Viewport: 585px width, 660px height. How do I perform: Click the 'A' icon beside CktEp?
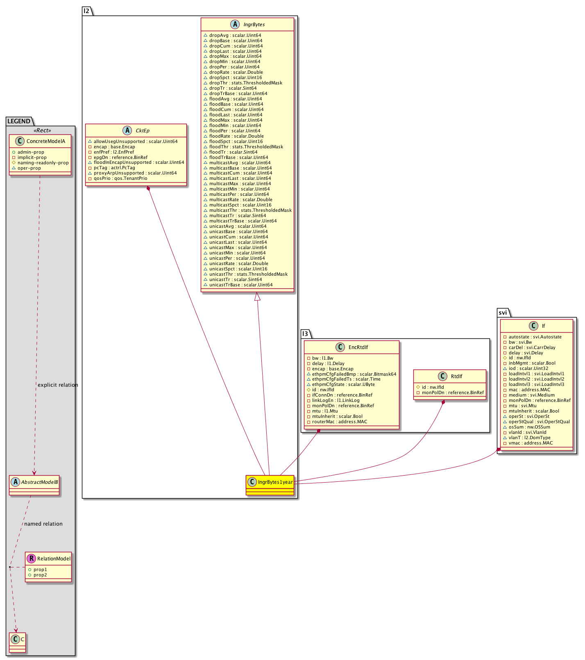point(126,131)
